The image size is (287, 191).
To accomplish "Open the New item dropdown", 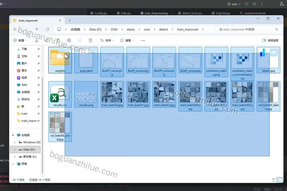I will tap(20, 41).
